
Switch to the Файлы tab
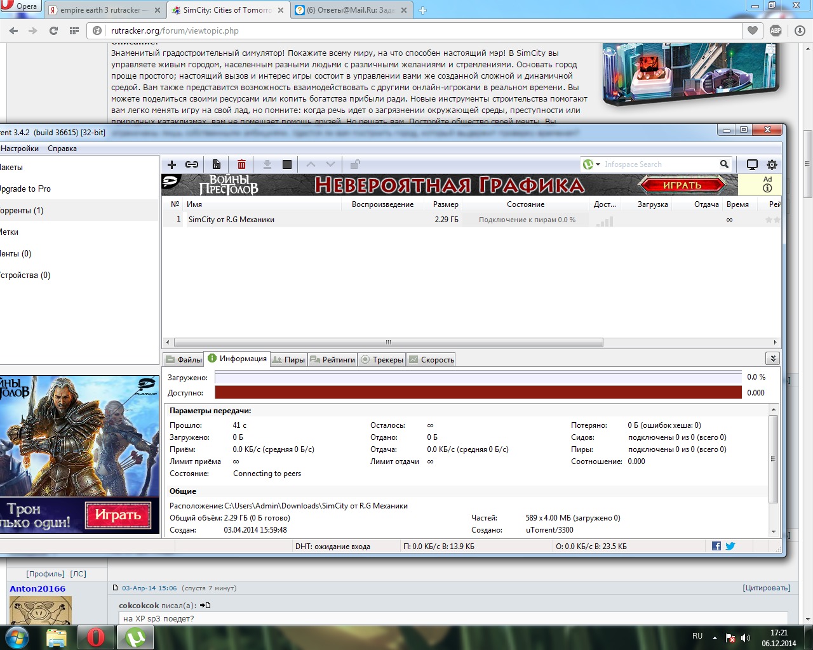pos(184,359)
